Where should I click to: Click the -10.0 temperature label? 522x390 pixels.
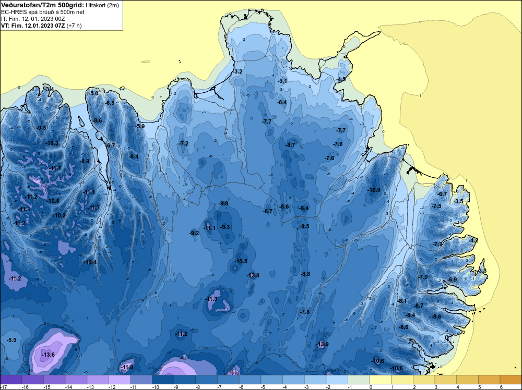(x=374, y=190)
